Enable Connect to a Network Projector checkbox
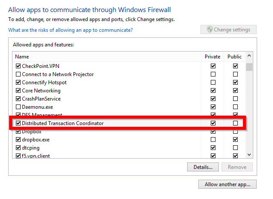 tap(18, 74)
